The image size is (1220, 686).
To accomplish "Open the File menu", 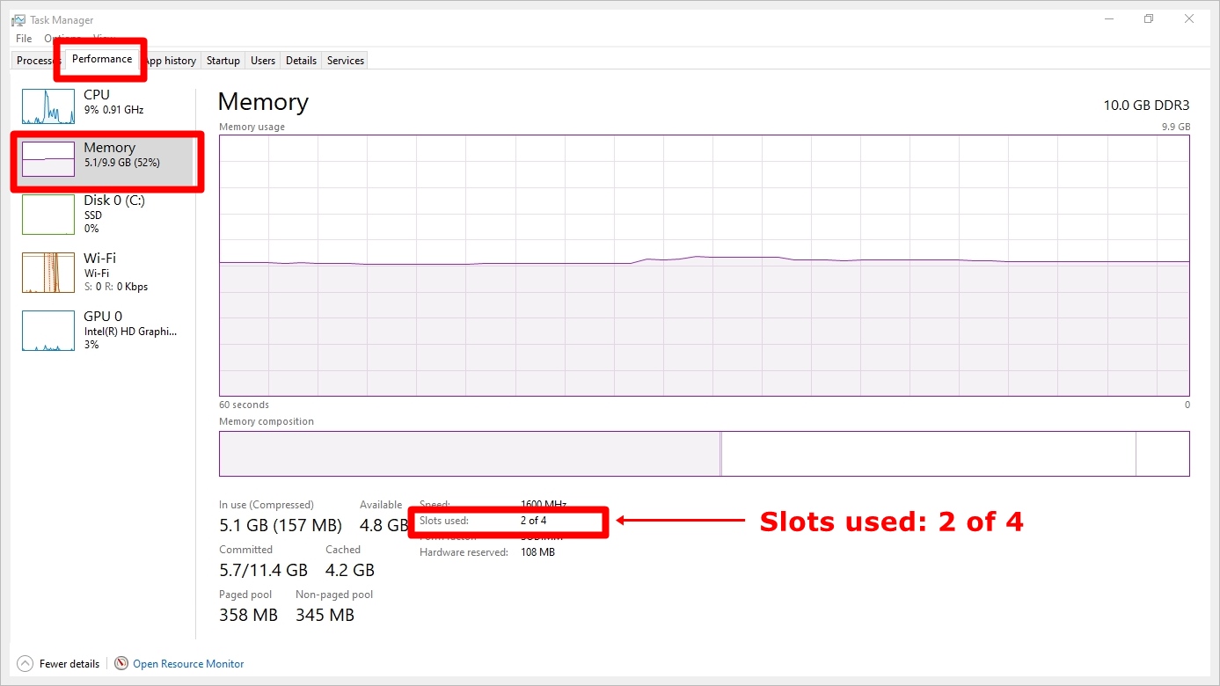I will click(x=23, y=38).
